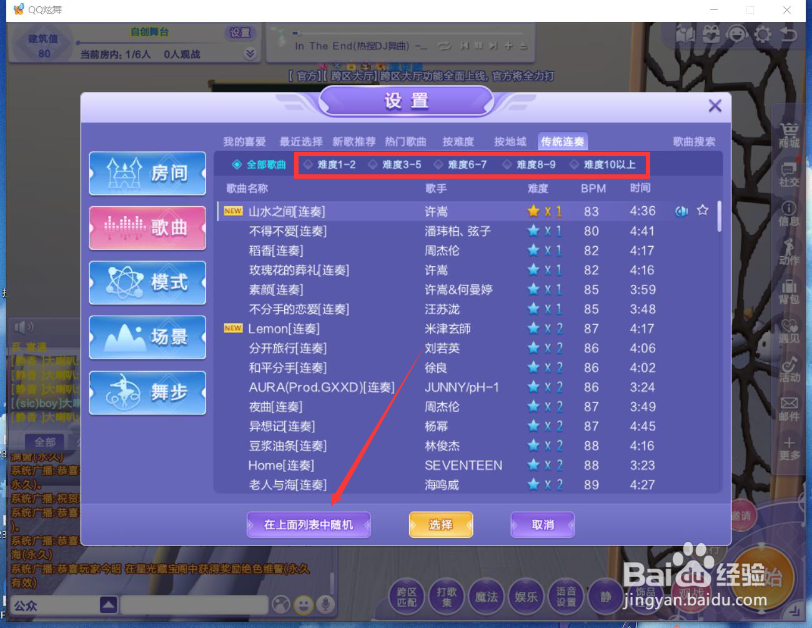Open the map book icon at top right
Image resolution: width=812 pixels, height=628 pixels.
(685, 34)
